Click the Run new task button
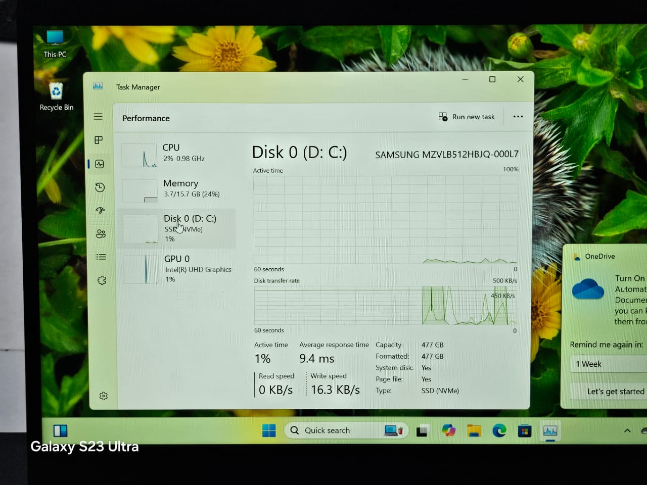The height and width of the screenshot is (485, 647). coord(467,117)
